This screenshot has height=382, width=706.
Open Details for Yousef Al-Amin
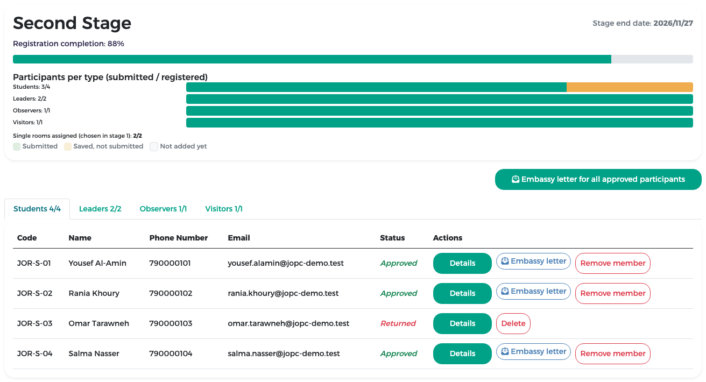tap(462, 263)
